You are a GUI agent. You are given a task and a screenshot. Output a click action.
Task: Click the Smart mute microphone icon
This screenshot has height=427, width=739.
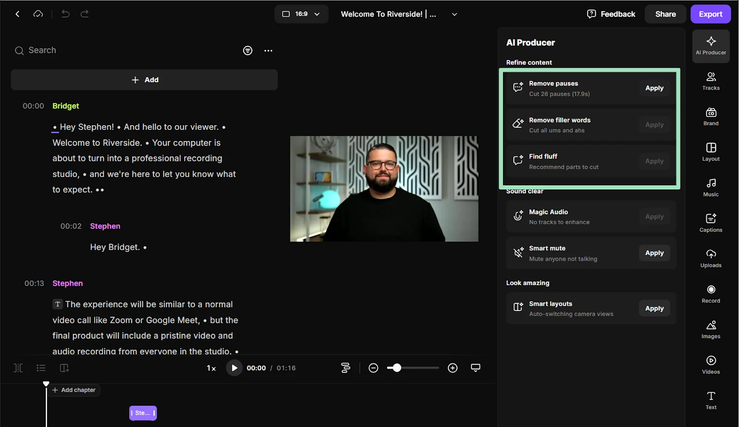click(518, 253)
